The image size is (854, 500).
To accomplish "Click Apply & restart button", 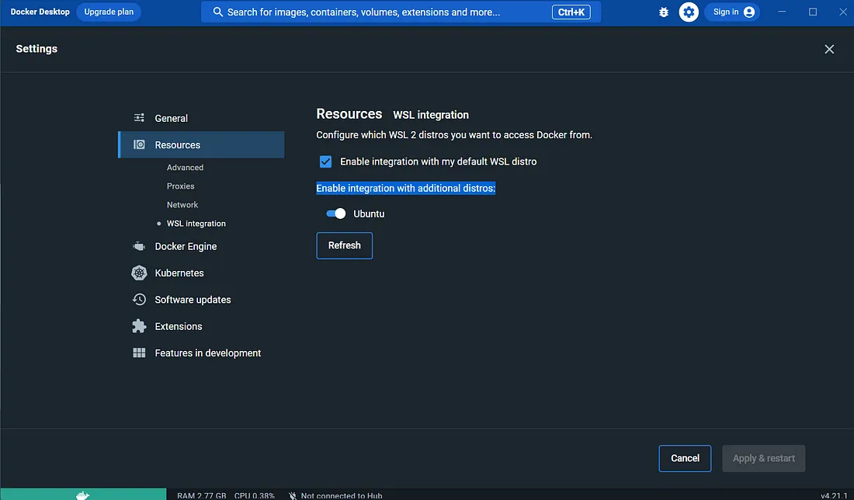I will (764, 459).
